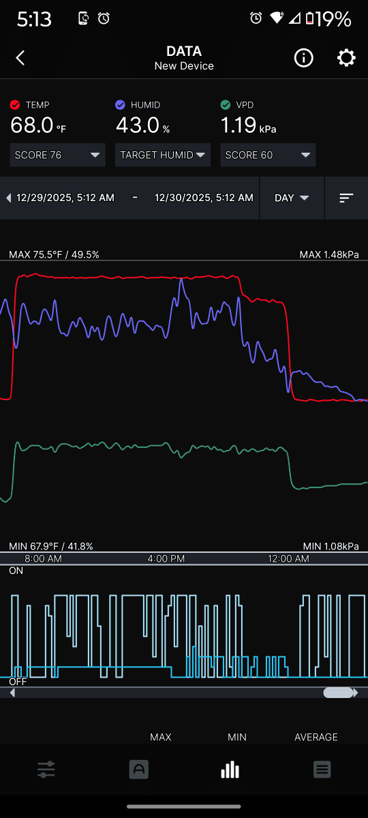368x818 pixels.
Task: Tap temperature reading 68.0 °F
Action: tap(38, 125)
